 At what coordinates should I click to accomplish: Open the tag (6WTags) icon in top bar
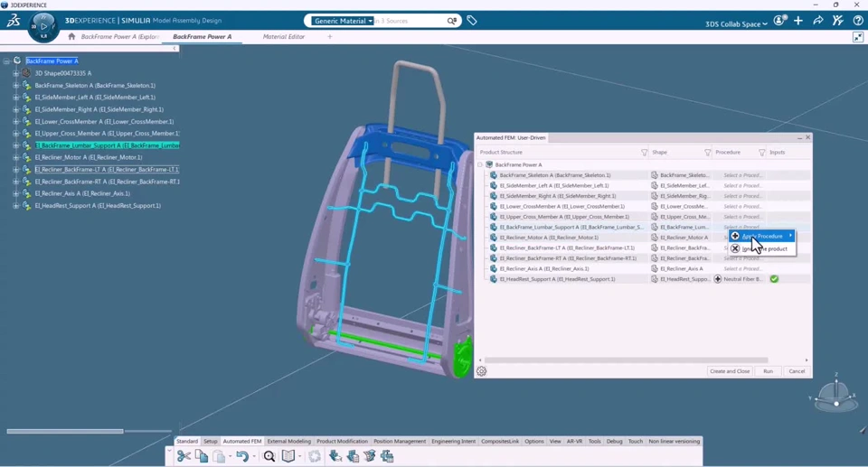click(472, 21)
